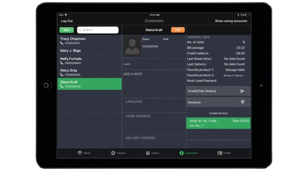
Task: Click phone number 1235556789 in details
Action: 150,46
